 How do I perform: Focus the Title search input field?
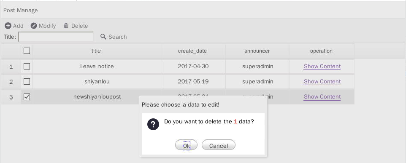56,37
